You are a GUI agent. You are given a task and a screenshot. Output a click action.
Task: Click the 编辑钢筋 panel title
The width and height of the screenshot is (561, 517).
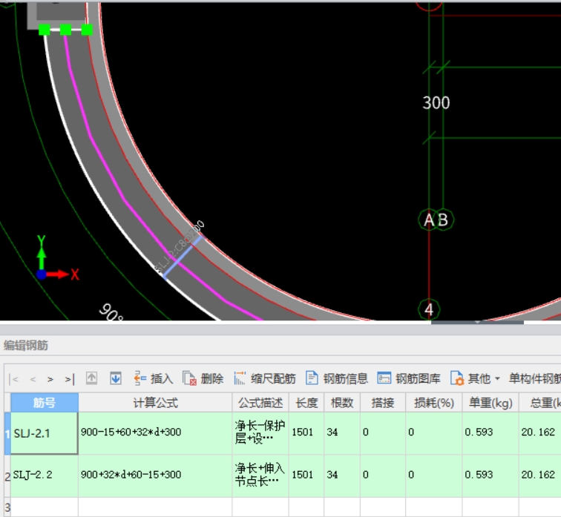pos(26,346)
